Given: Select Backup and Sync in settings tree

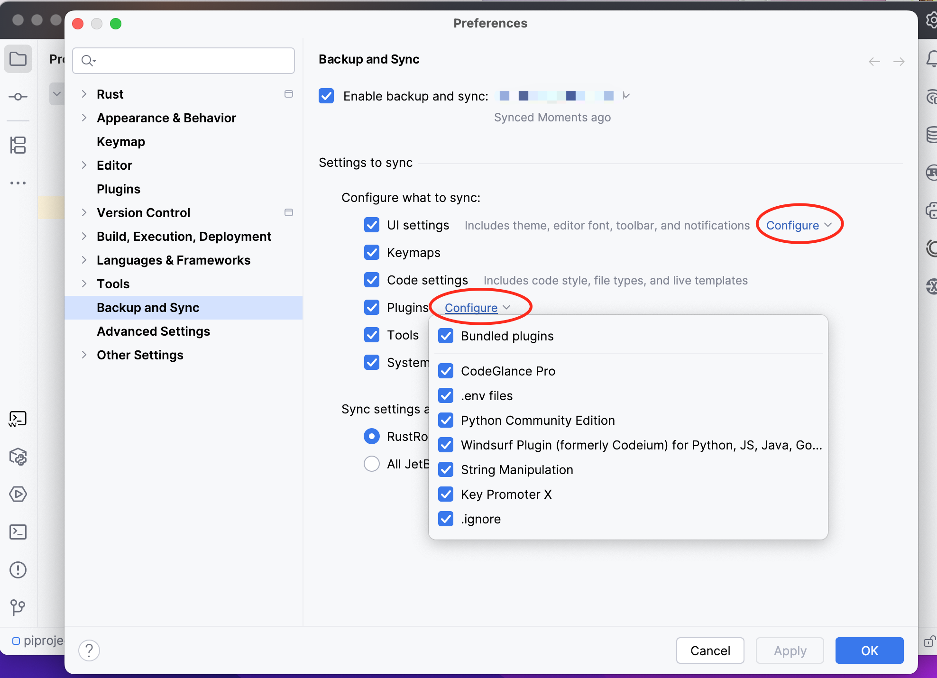Looking at the screenshot, I should click(x=184, y=307).
